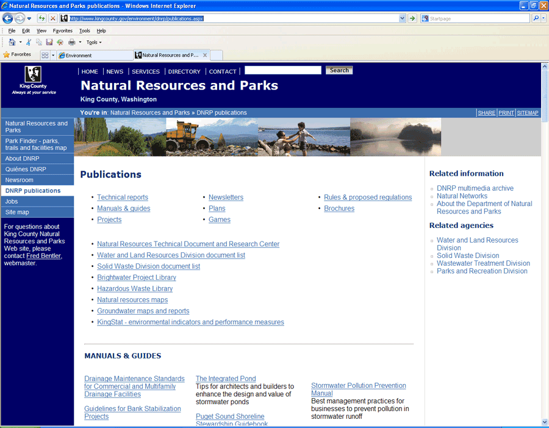This screenshot has height=428, width=549.
Task: Click the magnifier search icon
Action: tap(536, 18)
